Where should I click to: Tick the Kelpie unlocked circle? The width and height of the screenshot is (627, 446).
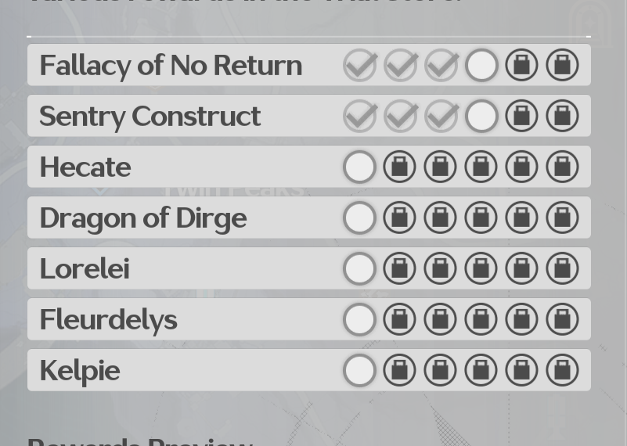359,369
